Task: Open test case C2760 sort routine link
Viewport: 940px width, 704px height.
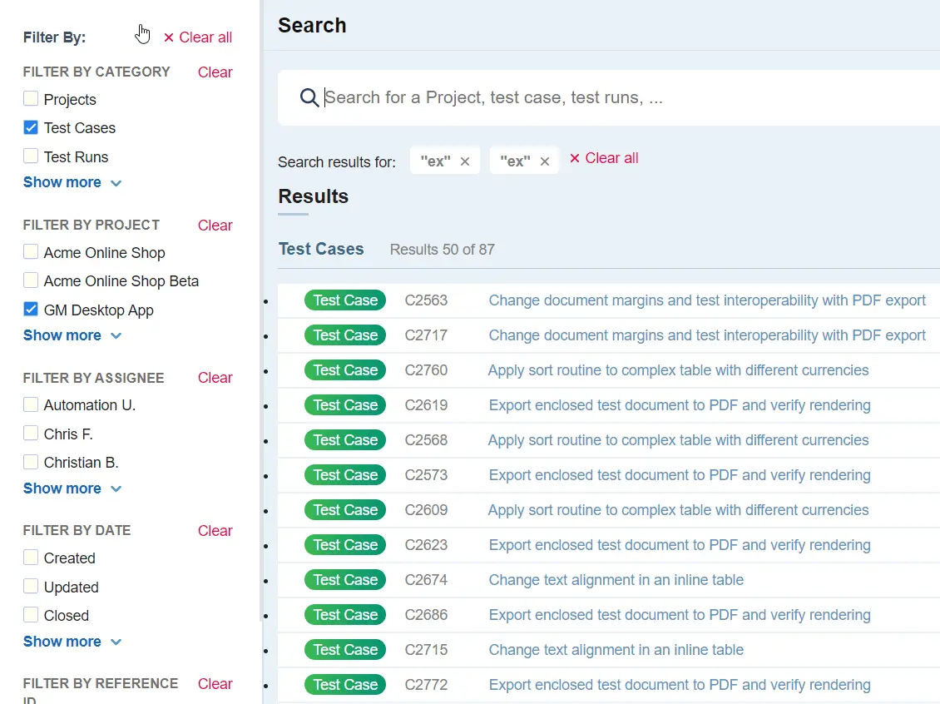Action: coord(678,370)
